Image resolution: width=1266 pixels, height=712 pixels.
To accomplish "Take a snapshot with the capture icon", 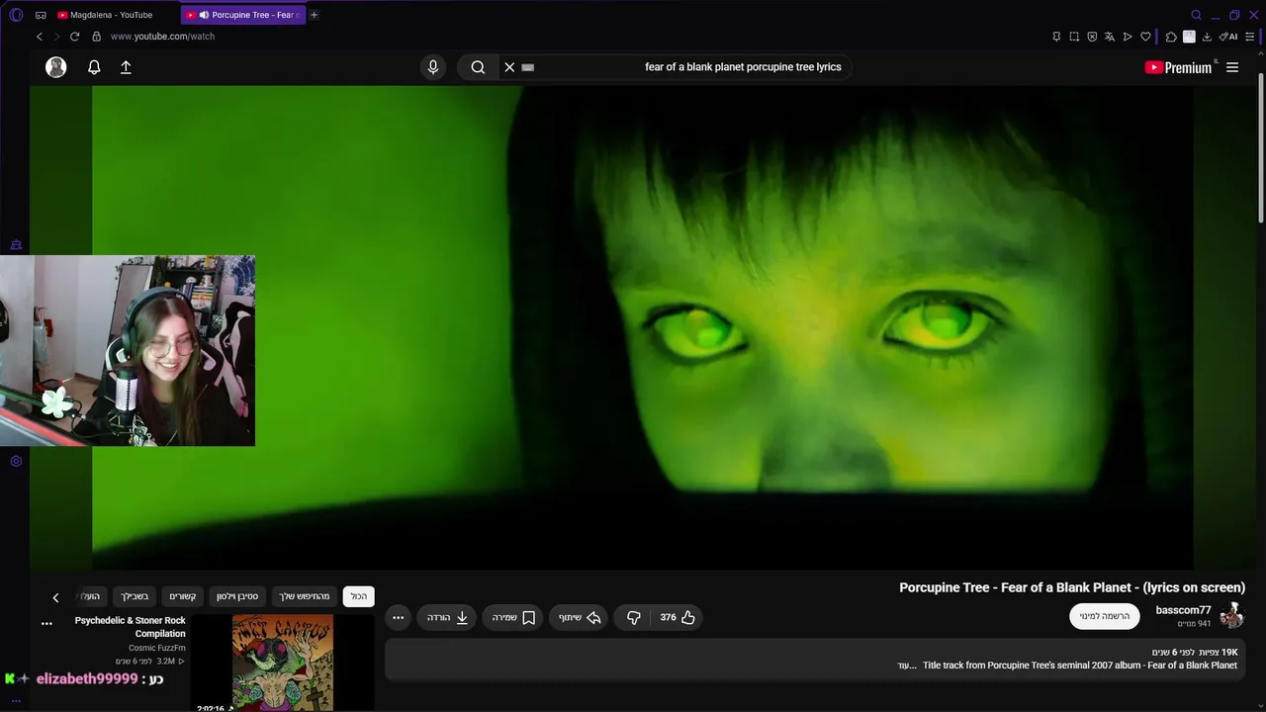I will [1074, 37].
